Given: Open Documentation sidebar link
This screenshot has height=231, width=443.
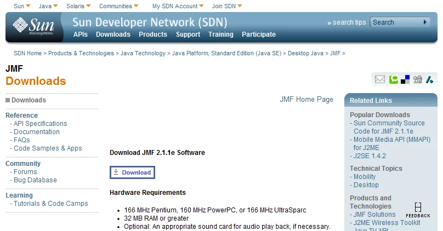Looking at the screenshot, I should click(x=37, y=132).
